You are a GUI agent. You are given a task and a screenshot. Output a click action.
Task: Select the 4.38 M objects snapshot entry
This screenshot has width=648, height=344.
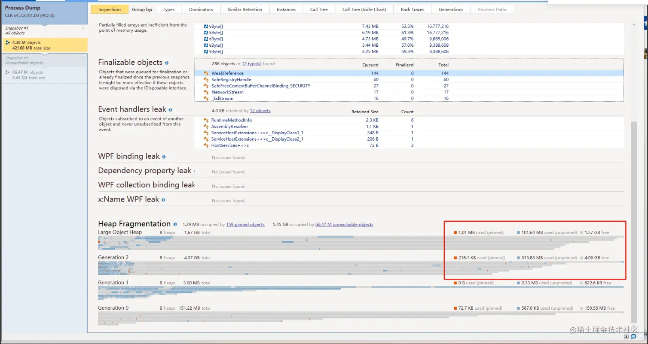(45, 45)
